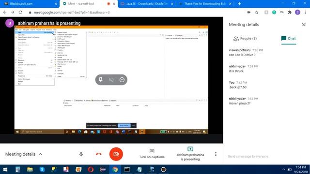Screen dimensions: 310x174
Task: Open Skype from the taskbar
Action: coord(42,170)
